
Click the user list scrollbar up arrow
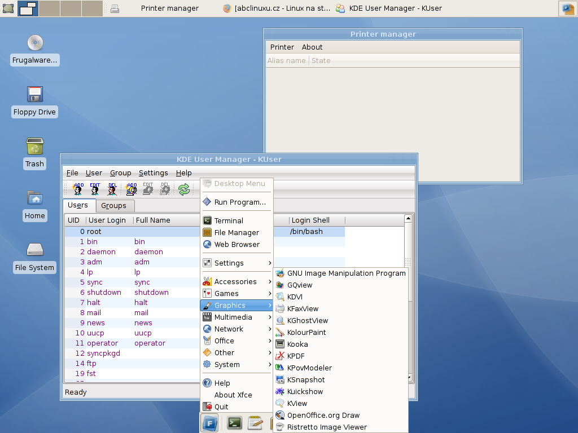click(x=408, y=218)
